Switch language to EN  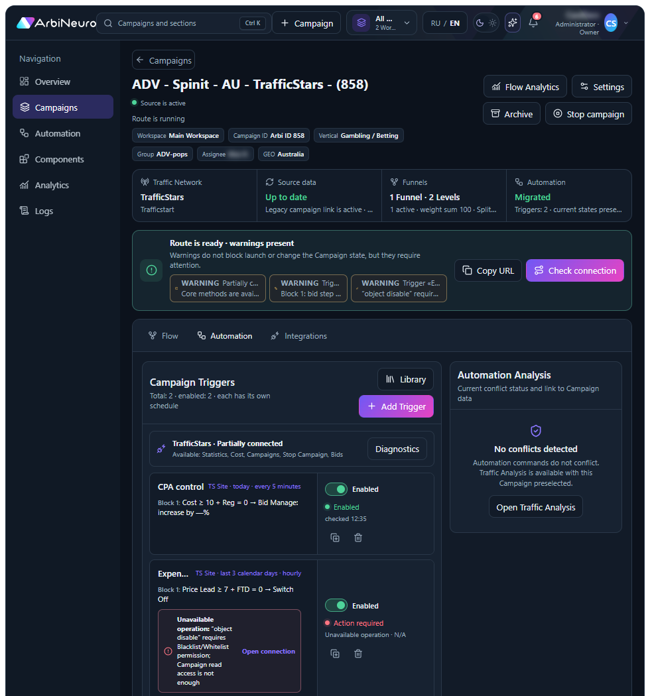coord(454,23)
